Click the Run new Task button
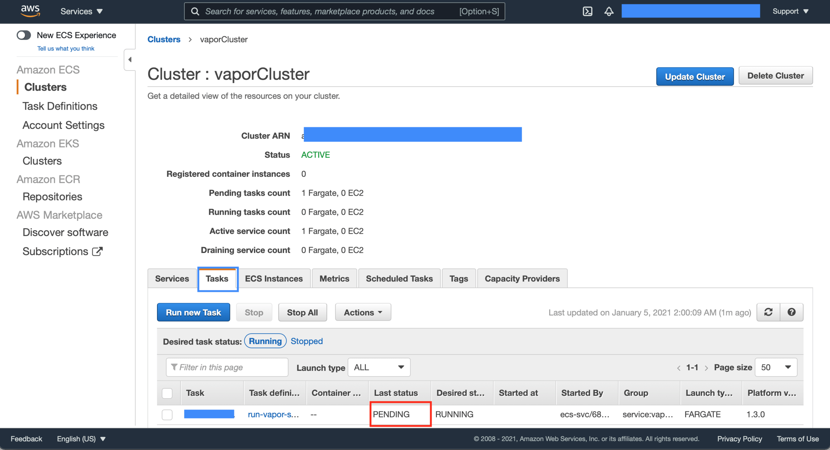Image resolution: width=830 pixels, height=450 pixels. (193, 312)
